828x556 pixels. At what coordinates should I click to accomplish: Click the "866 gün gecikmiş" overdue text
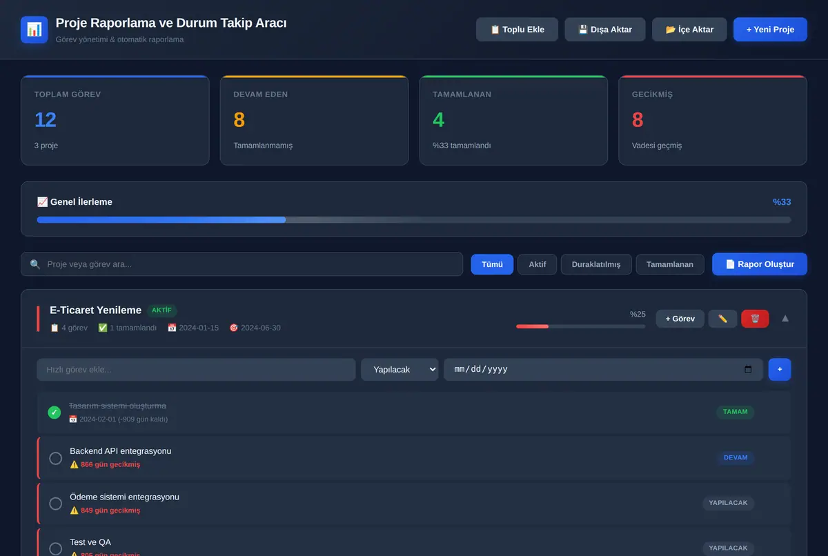[x=110, y=464]
